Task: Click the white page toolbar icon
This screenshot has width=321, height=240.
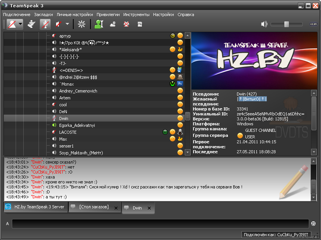Action: click(x=140, y=24)
